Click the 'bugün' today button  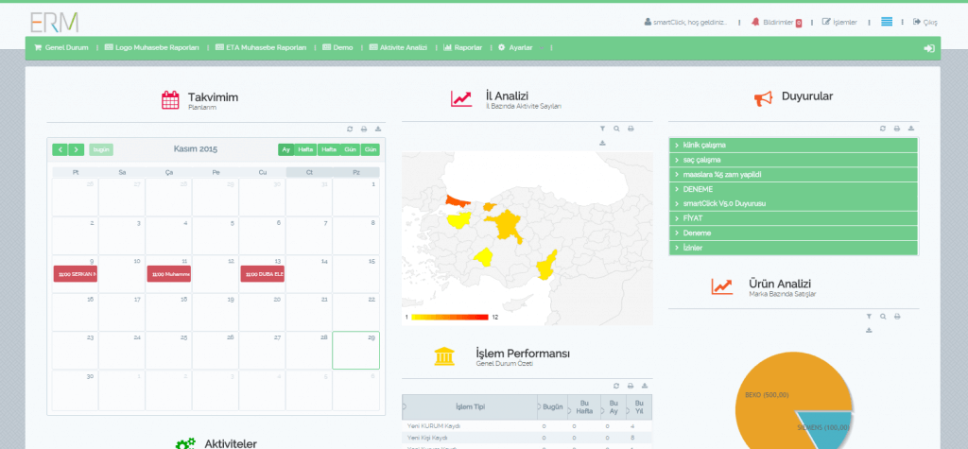[x=100, y=149]
